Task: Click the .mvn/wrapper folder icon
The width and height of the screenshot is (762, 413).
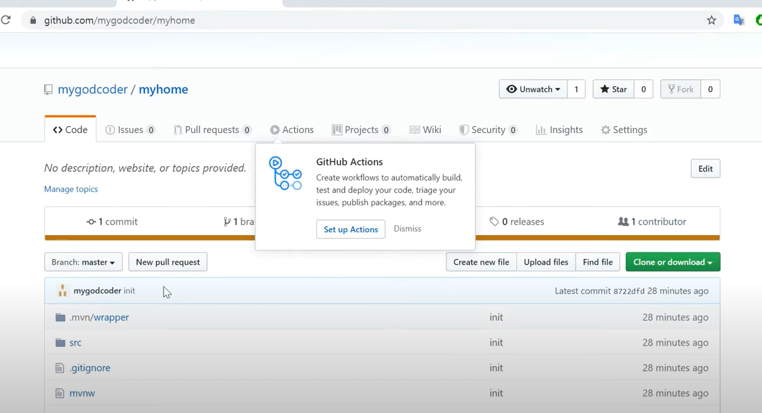Action: tap(60, 317)
